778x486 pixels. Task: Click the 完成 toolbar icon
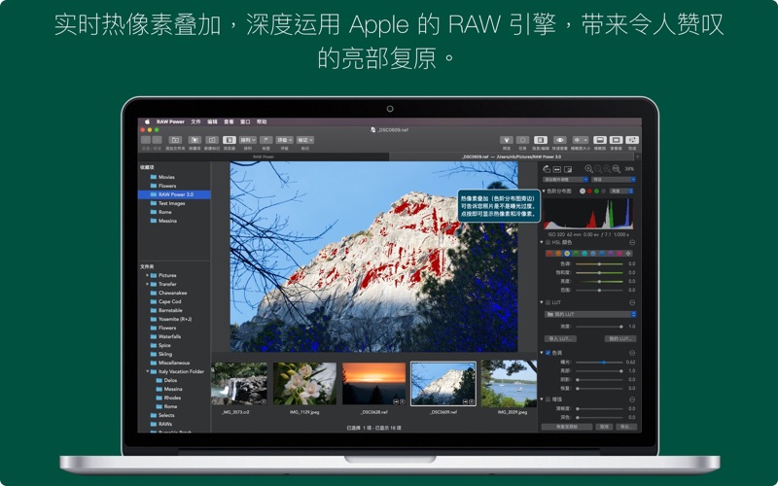[633, 140]
